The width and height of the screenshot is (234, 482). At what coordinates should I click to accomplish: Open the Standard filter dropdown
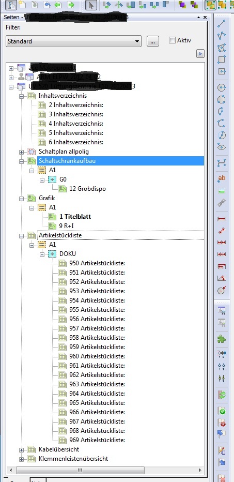pos(73,41)
